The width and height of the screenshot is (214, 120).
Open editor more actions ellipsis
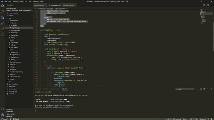211,5
